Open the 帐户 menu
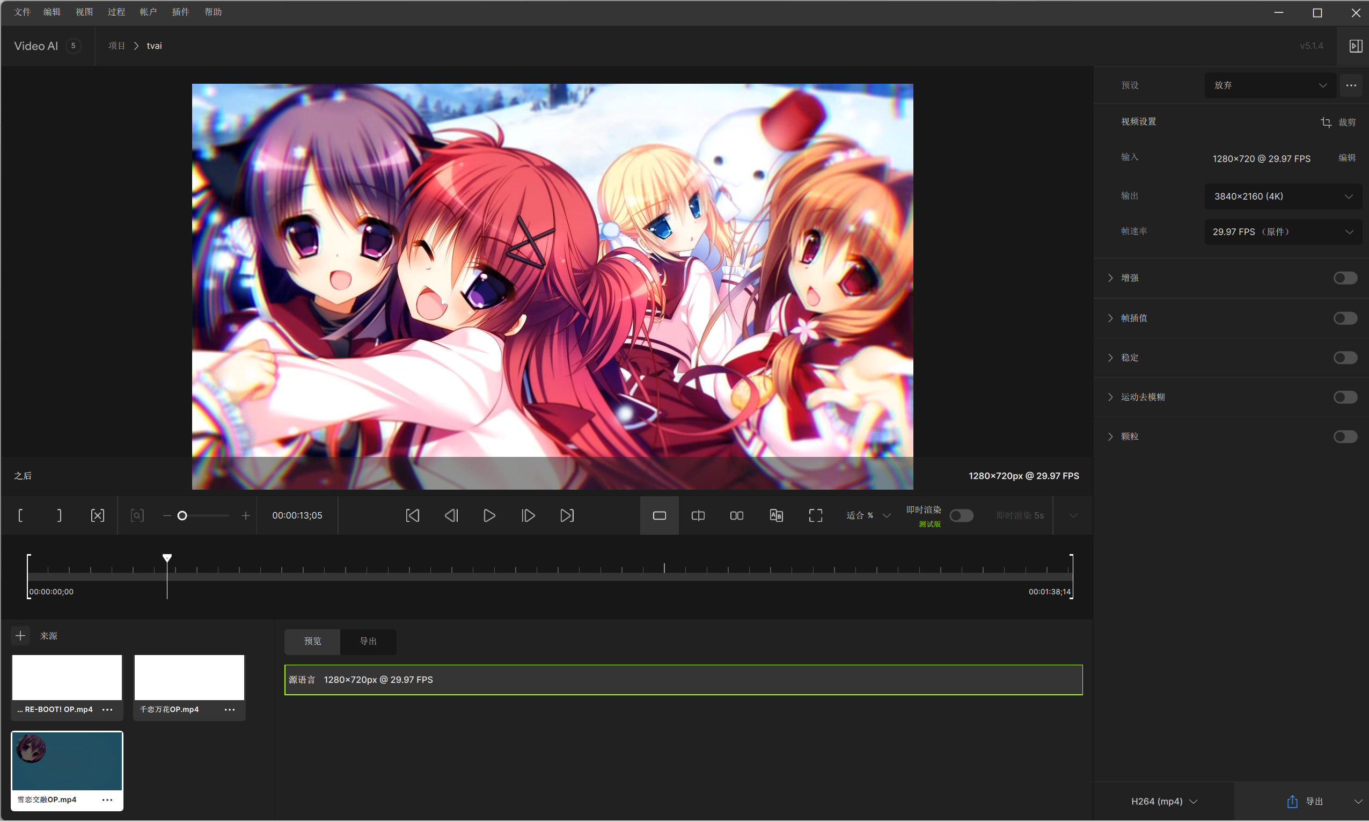This screenshot has height=822, width=1369. point(148,12)
